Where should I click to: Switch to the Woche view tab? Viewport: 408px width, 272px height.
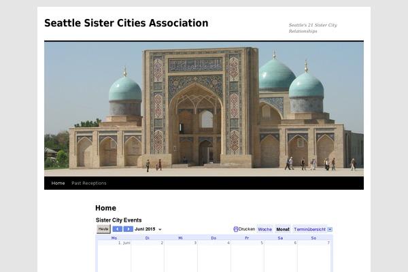(265, 229)
